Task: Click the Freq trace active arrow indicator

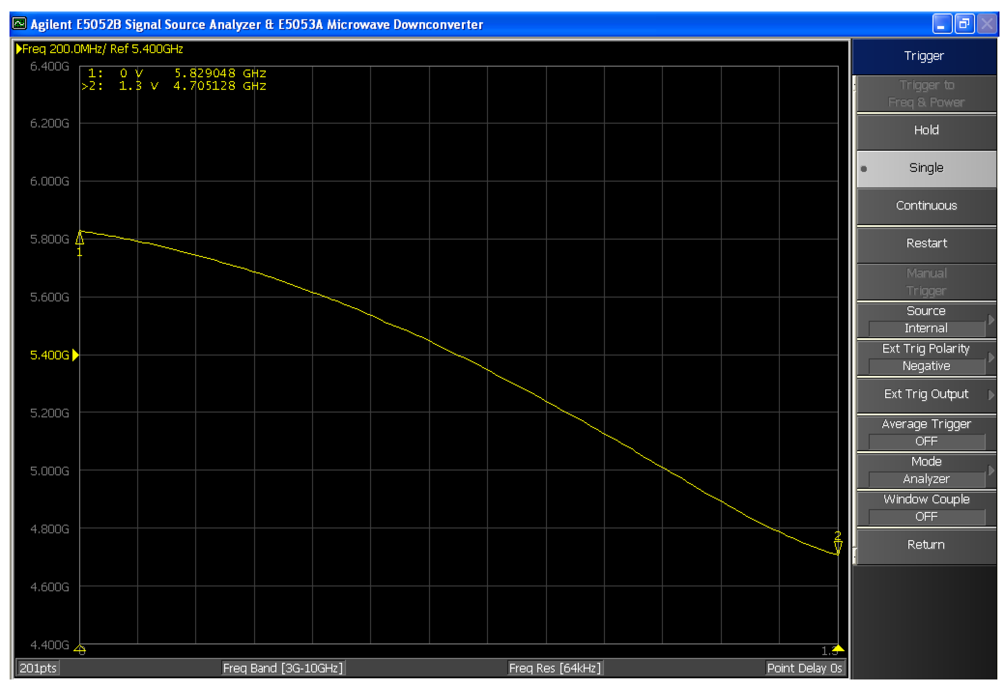Action: [19, 48]
